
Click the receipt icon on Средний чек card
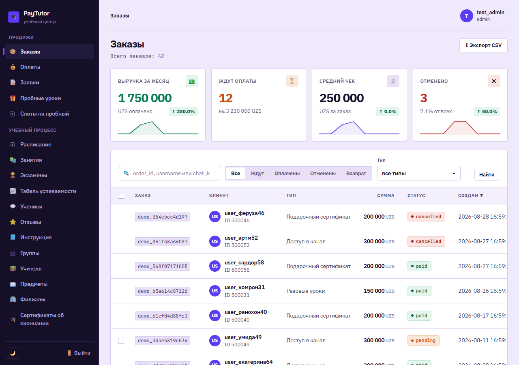393,81
